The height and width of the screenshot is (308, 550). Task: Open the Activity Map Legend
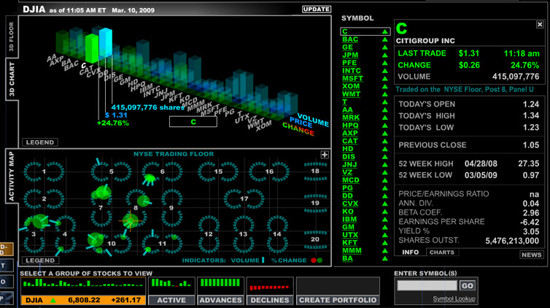click(x=39, y=261)
